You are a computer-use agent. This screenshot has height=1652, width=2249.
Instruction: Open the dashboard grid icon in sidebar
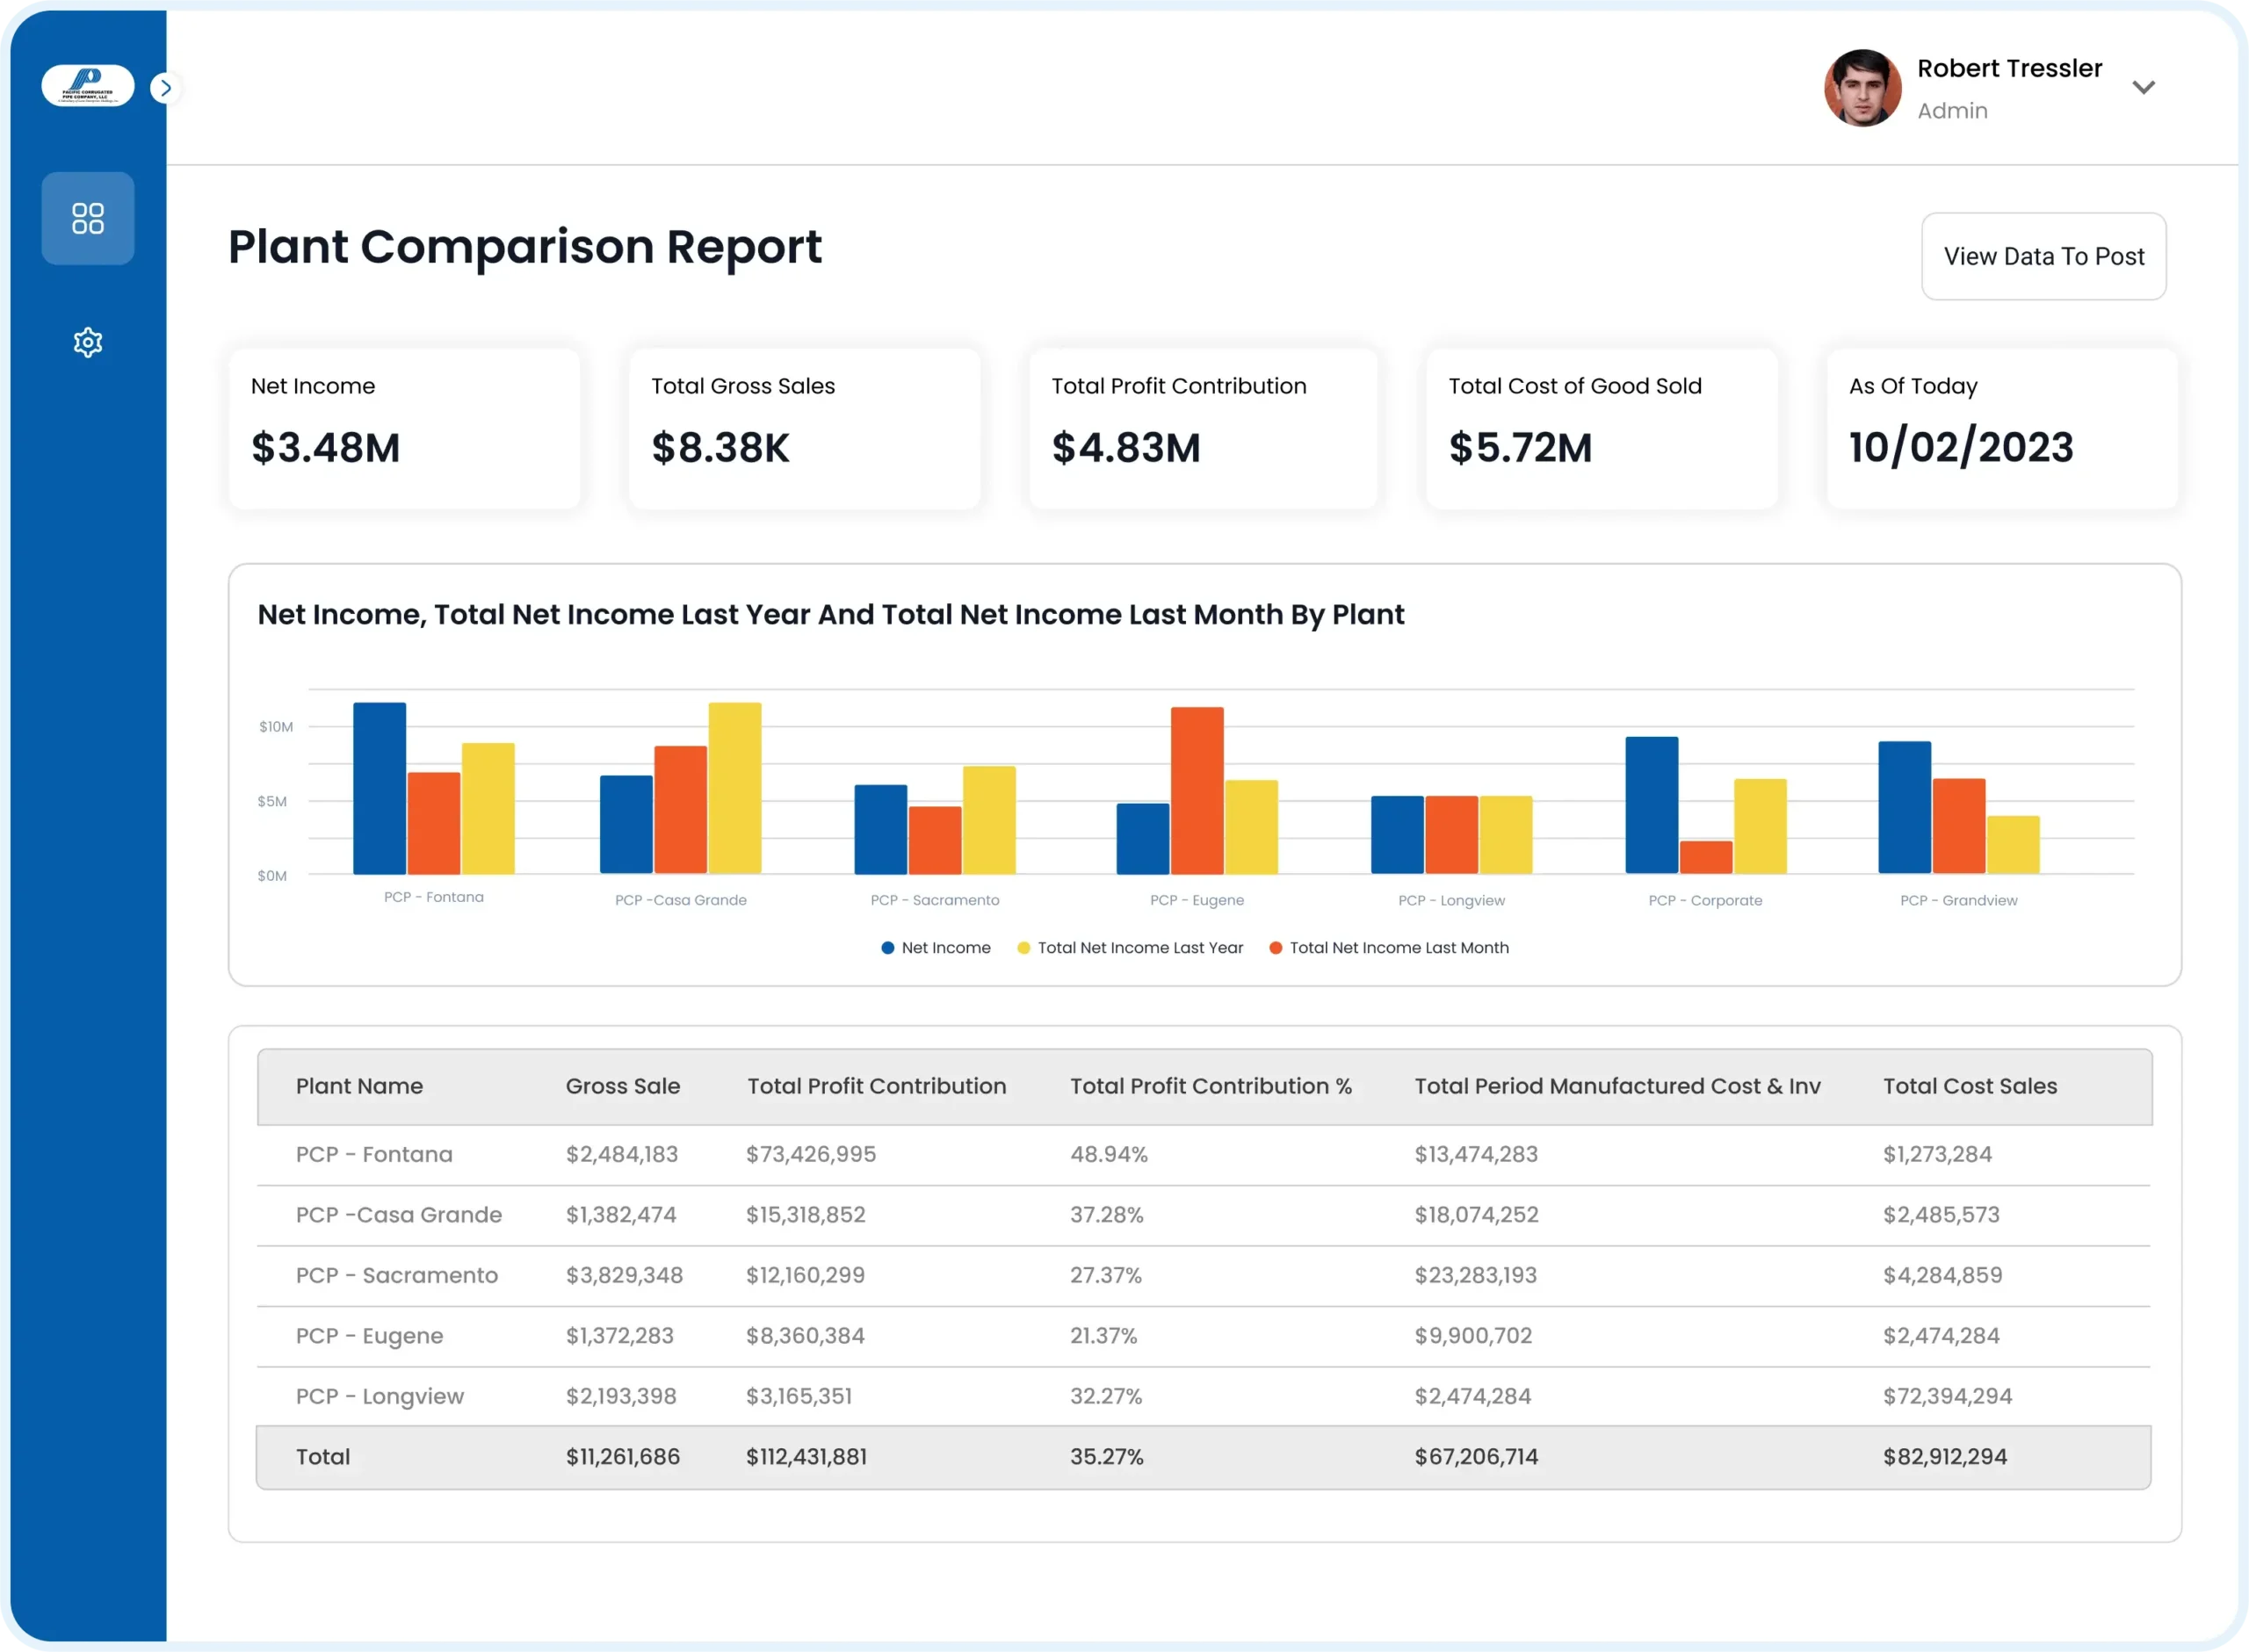point(88,218)
